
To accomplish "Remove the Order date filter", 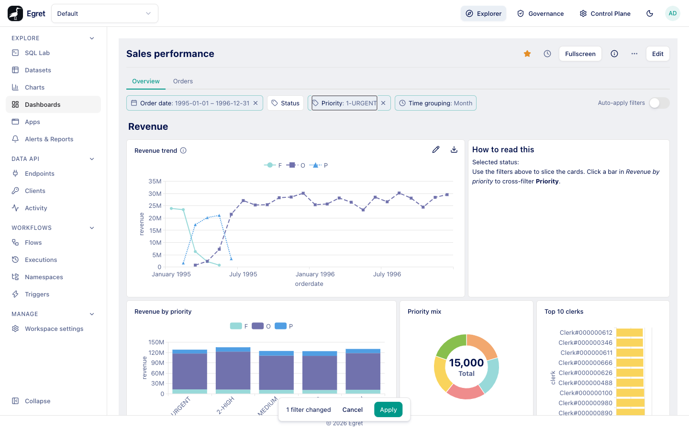I will [256, 103].
